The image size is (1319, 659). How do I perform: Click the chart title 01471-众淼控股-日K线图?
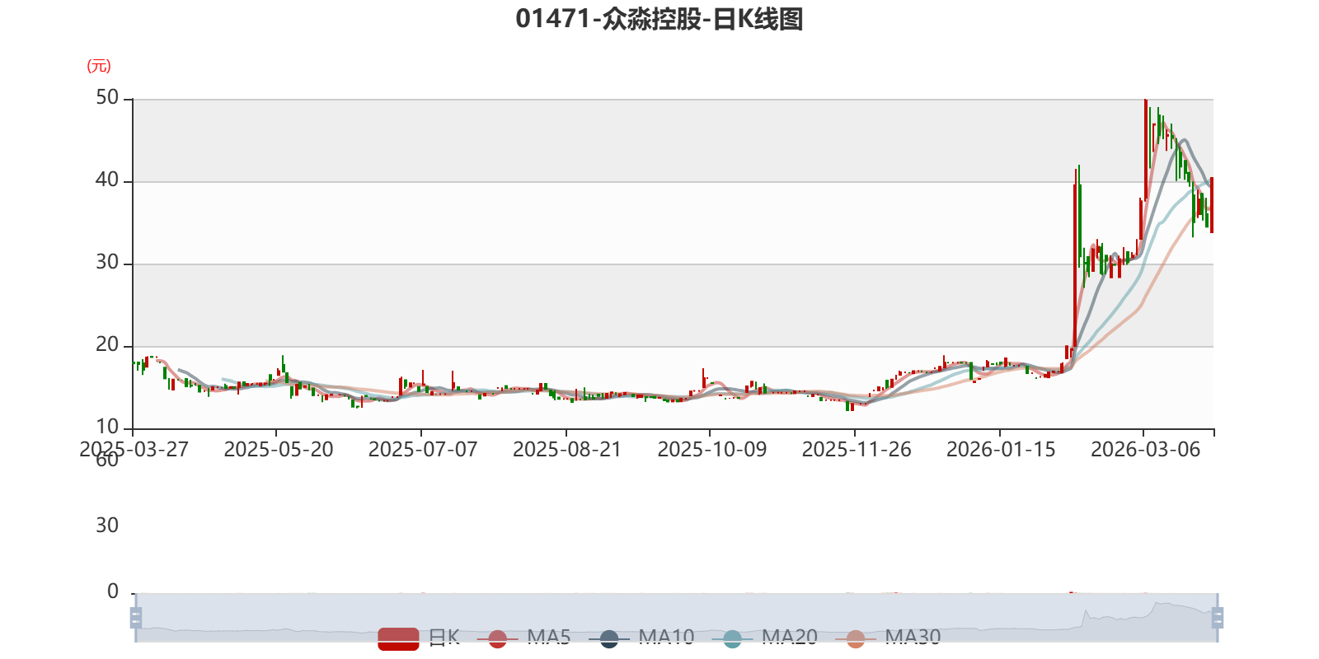659,19
